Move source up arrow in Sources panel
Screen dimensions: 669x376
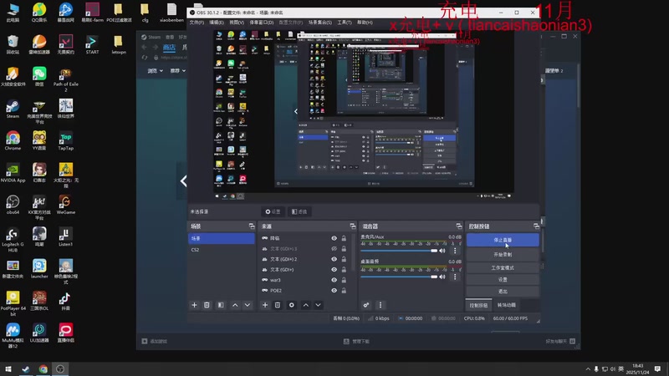pos(306,305)
